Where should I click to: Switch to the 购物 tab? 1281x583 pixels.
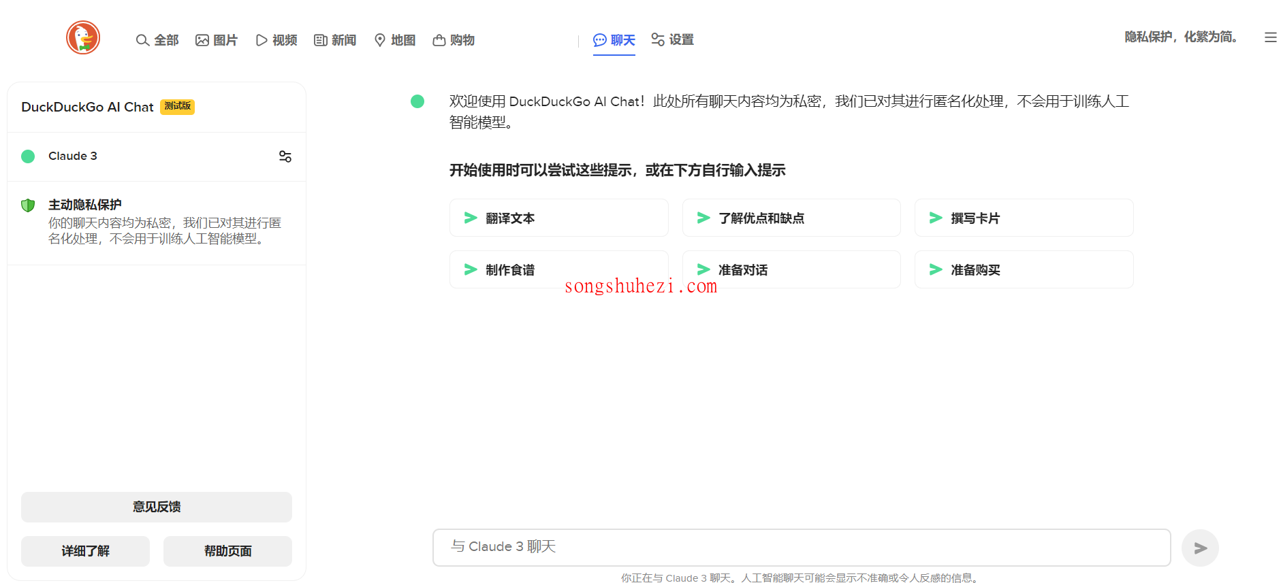coord(454,40)
